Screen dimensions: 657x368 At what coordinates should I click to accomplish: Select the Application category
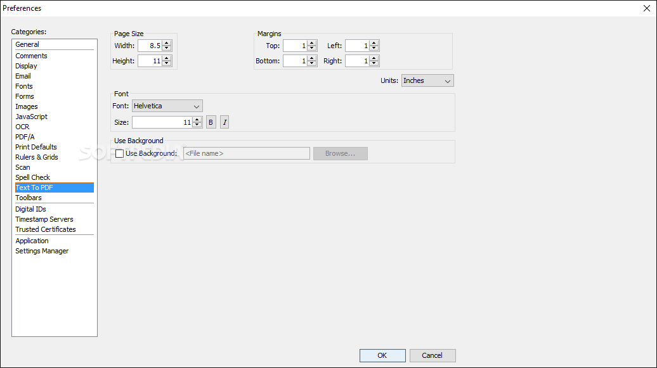click(x=55, y=241)
